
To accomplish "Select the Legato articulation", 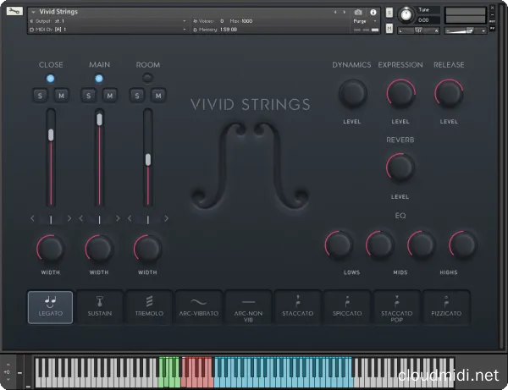I will (x=50, y=307).
